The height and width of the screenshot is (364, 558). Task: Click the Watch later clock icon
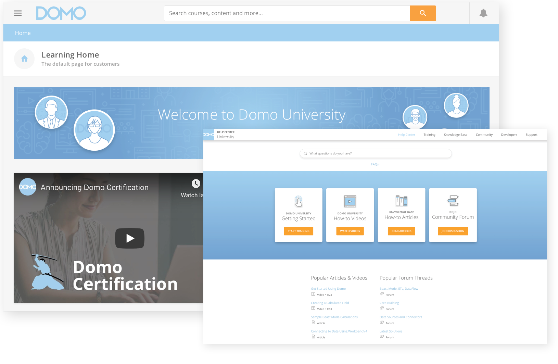click(x=195, y=184)
